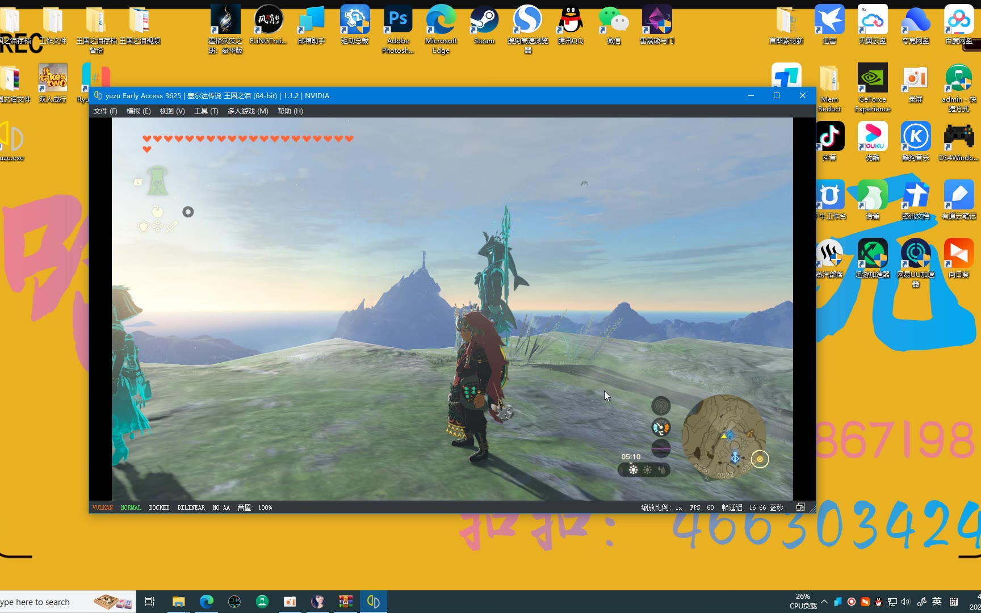Viewport: 981px width, 613px height.
Task: Click the 帧延迟: 16.66 毫秒 status text
Action: click(752, 507)
